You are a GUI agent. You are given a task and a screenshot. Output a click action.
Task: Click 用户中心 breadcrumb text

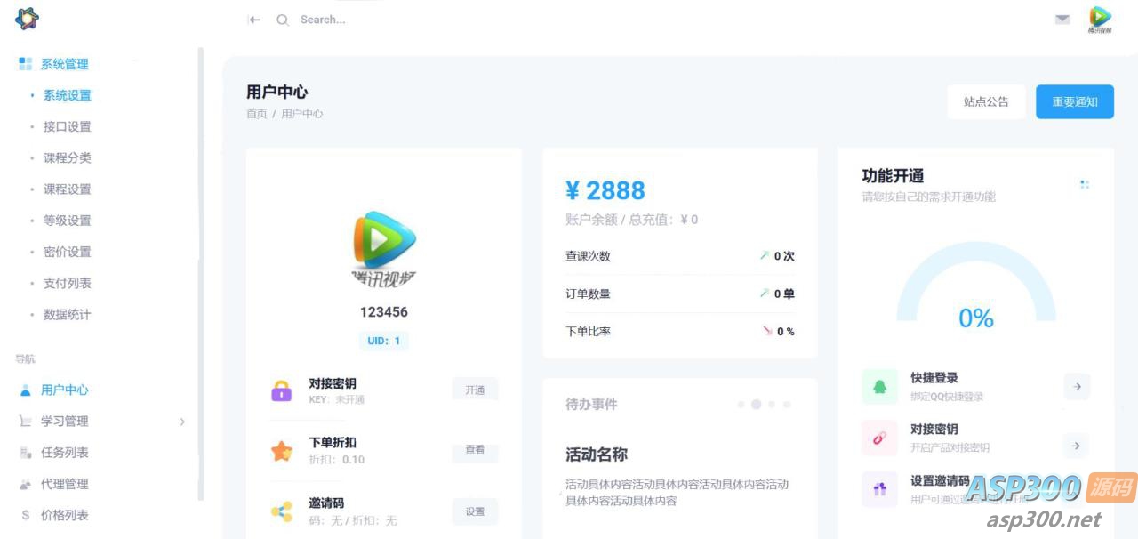302,114
